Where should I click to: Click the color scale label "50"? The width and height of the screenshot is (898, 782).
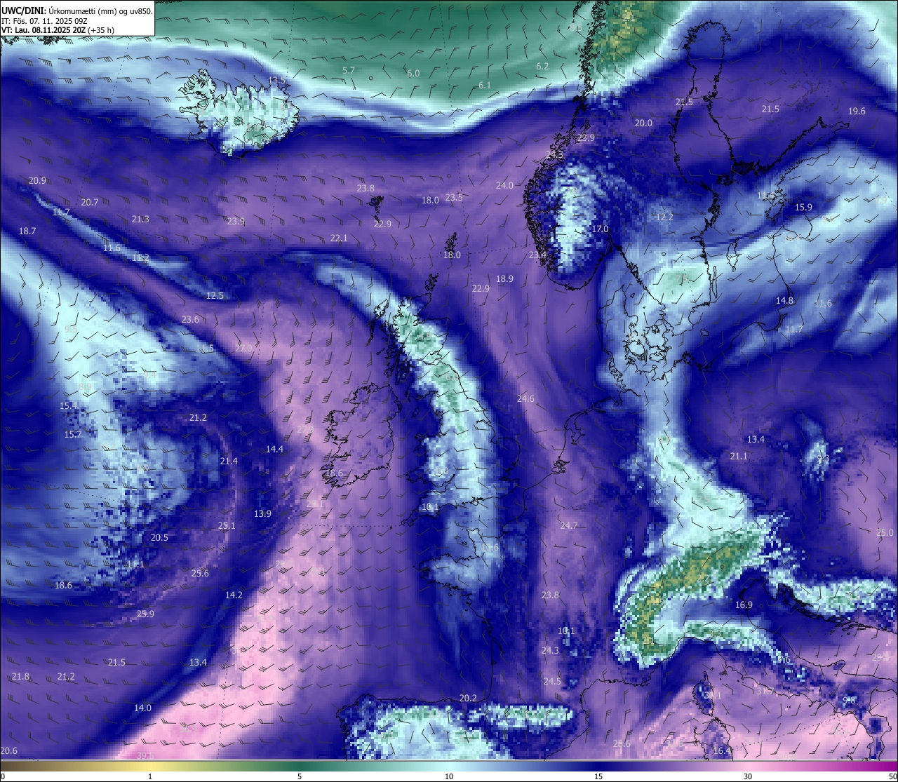[x=892, y=776]
